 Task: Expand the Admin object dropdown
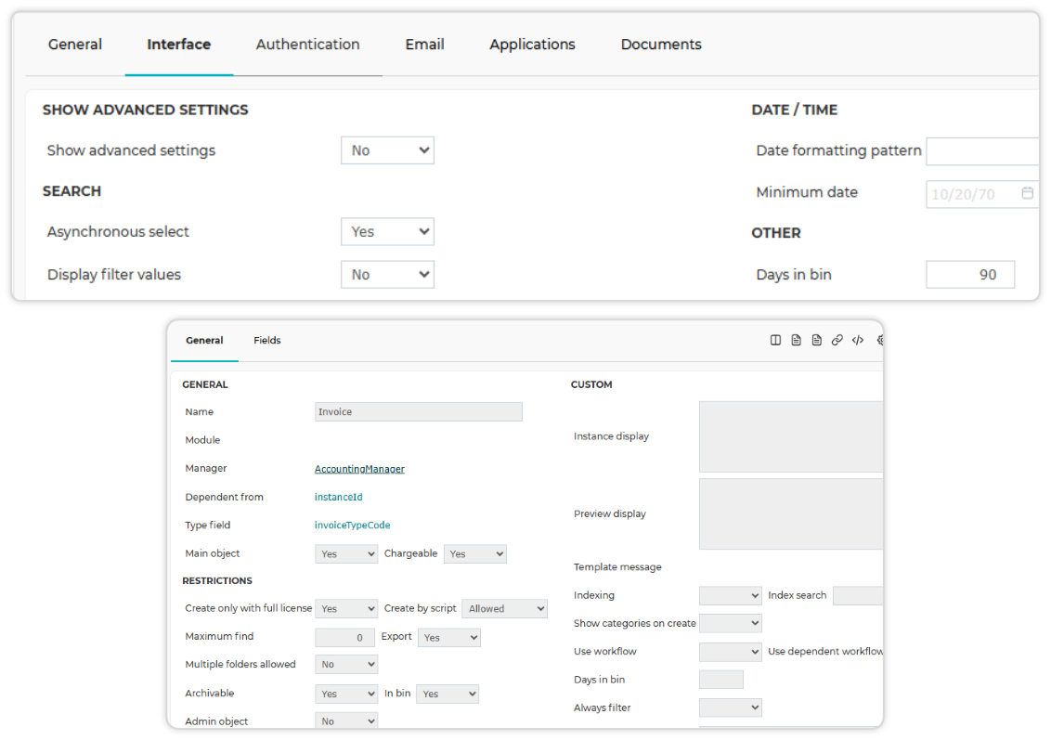(346, 721)
